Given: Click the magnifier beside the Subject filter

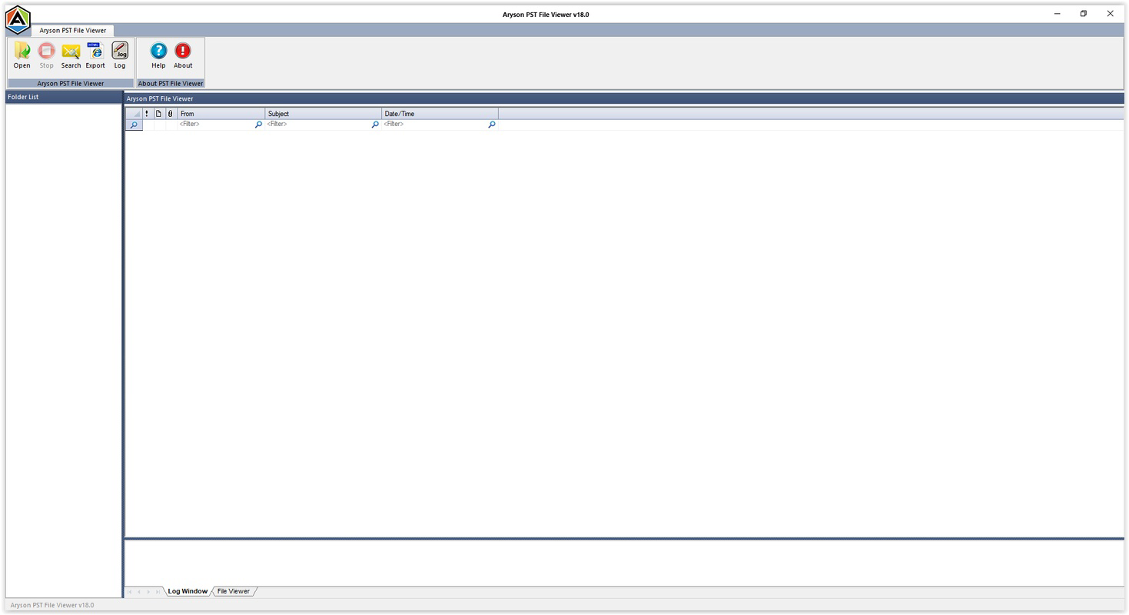Looking at the screenshot, I should [374, 124].
